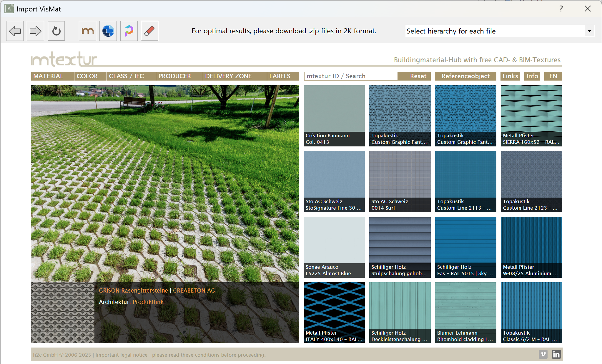Open the PRODUCER filter menu
602x364 pixels.
[174, 76]
